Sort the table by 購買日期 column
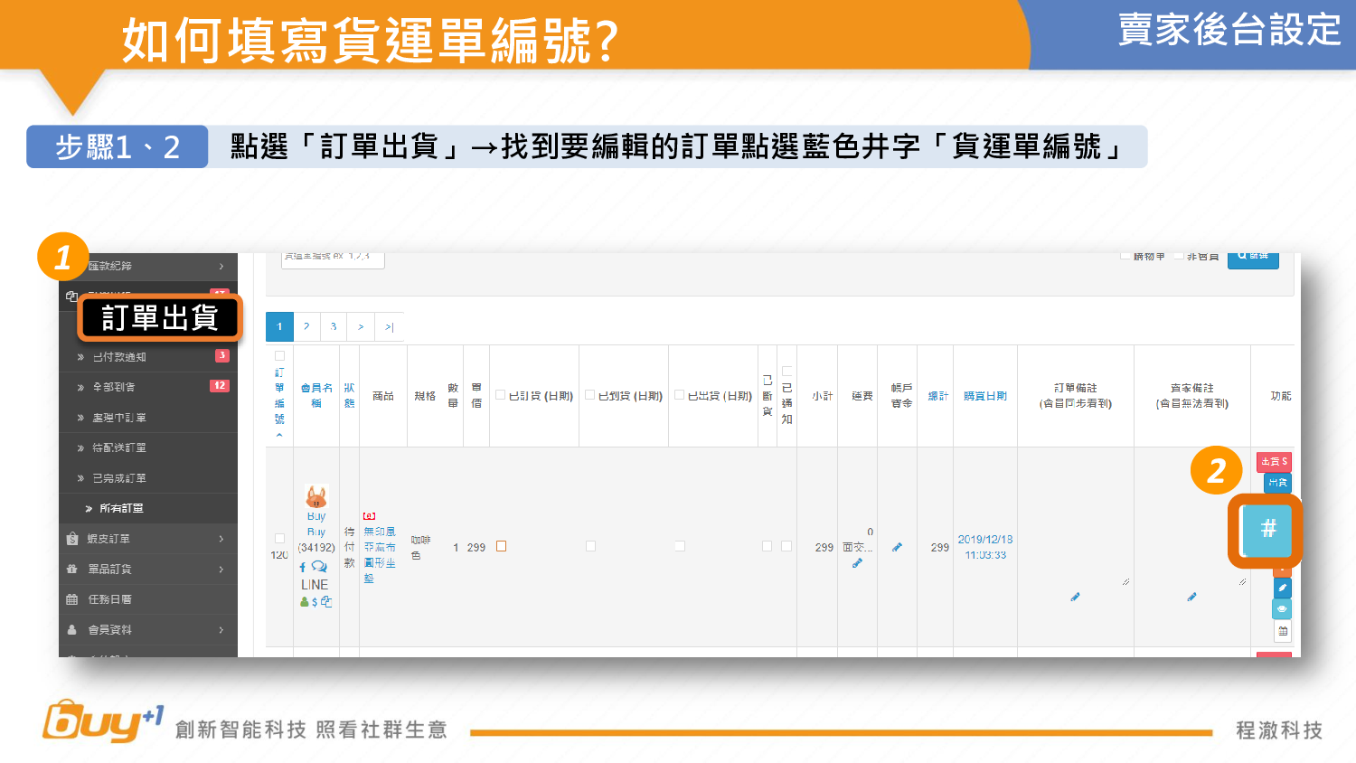1356x763 pixels. click(984, 396)
